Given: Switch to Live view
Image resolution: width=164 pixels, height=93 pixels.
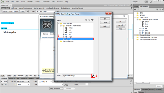Looking at the screenshot, I should click(x=22, y=11).
